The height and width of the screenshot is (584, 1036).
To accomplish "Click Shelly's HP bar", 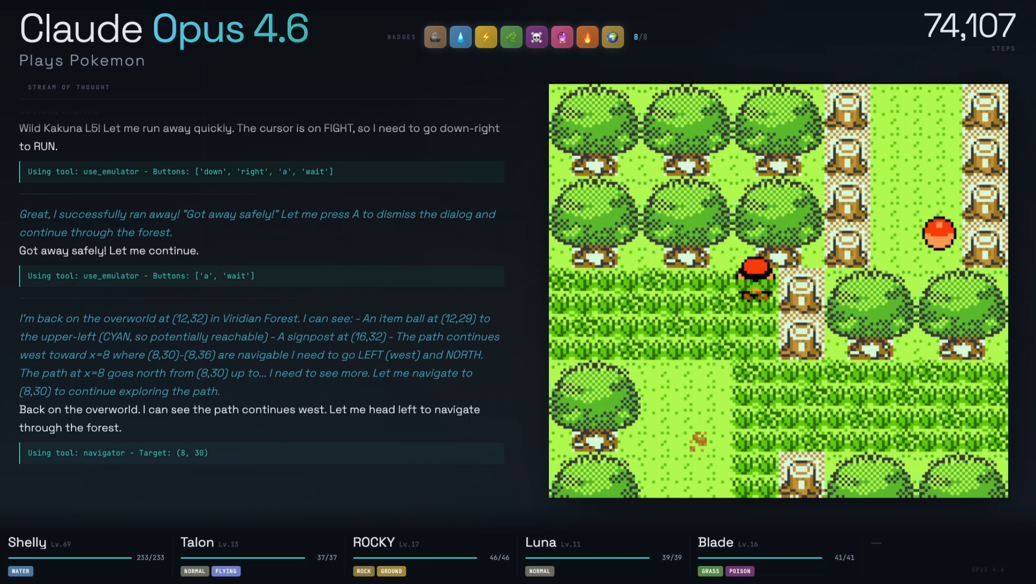I will click(70, 558).
